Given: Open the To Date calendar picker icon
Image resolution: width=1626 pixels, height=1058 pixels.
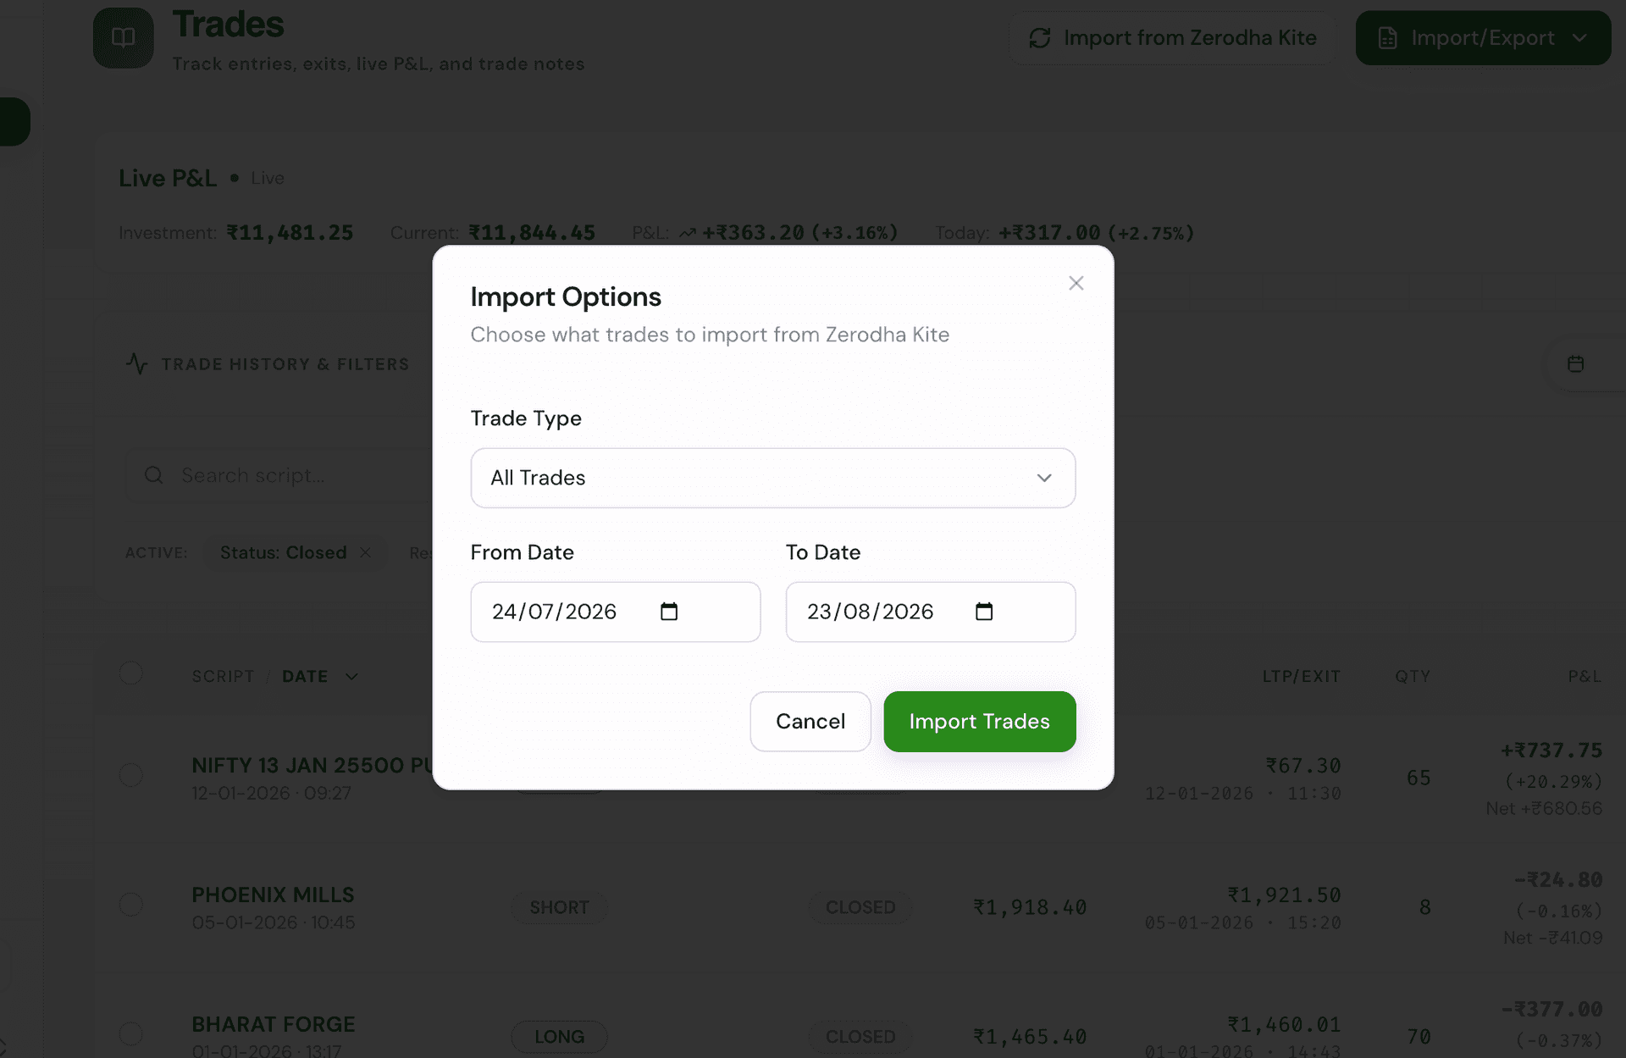Looking at the screenshot, I should tap(984, 612).
